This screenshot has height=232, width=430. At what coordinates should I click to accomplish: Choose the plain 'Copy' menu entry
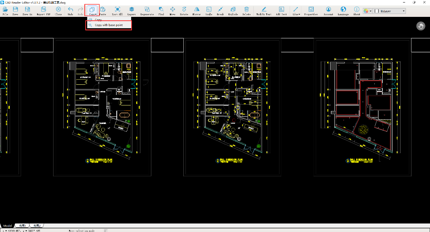98,20
